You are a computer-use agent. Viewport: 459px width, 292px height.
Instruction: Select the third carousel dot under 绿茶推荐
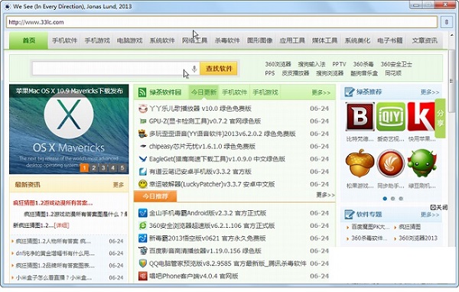401,199
